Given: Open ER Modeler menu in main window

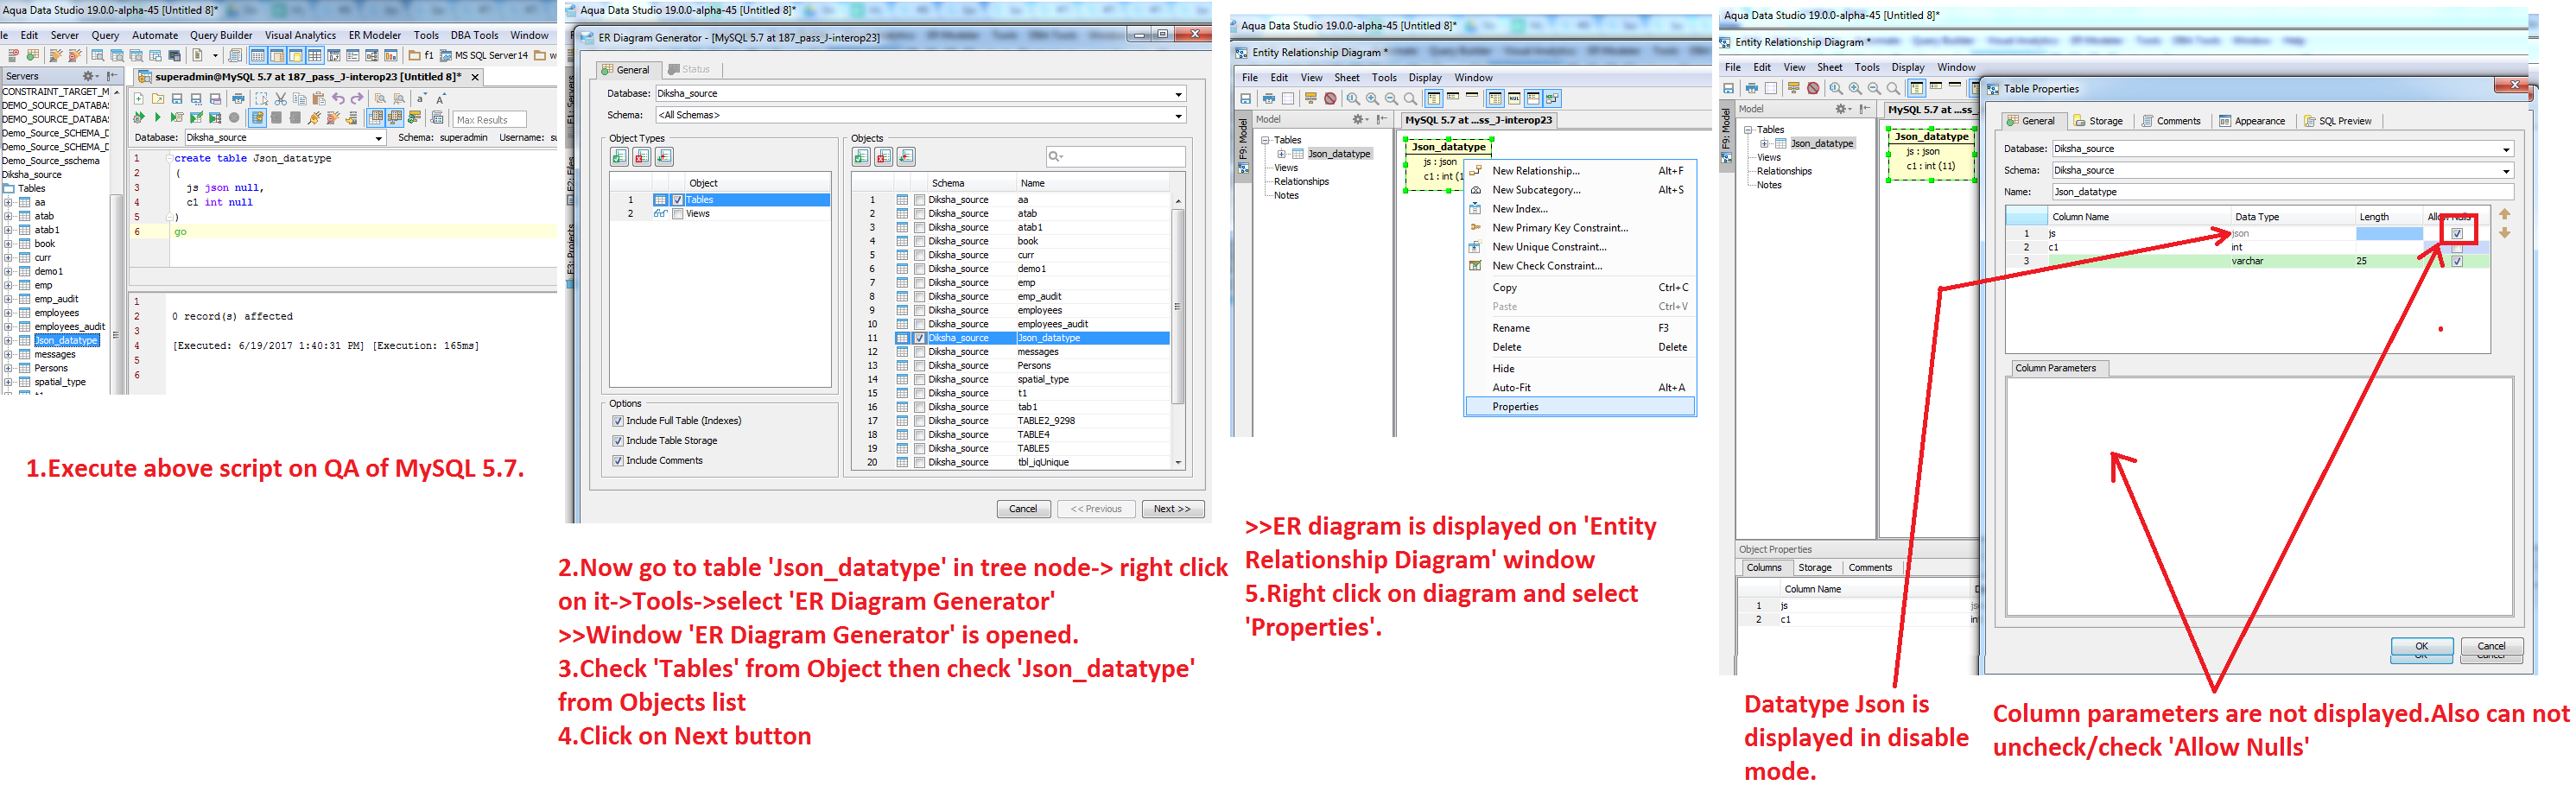Looking at the screenshot, I should point(375,35).
